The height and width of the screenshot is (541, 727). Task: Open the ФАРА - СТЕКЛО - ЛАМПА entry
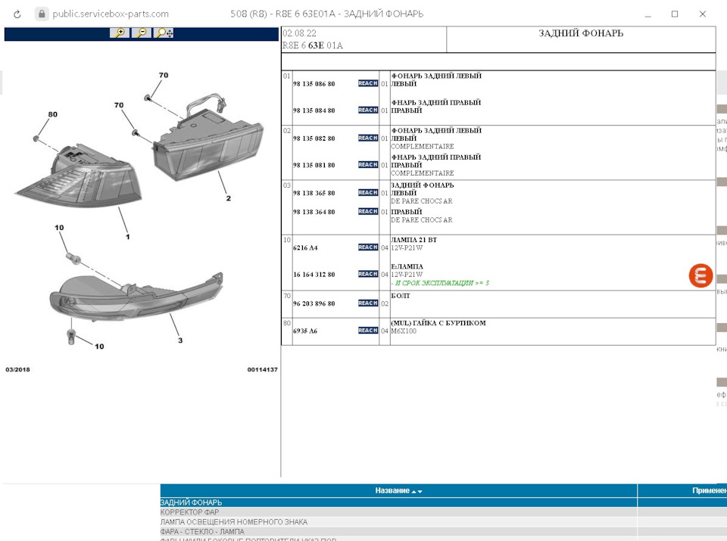202,532
